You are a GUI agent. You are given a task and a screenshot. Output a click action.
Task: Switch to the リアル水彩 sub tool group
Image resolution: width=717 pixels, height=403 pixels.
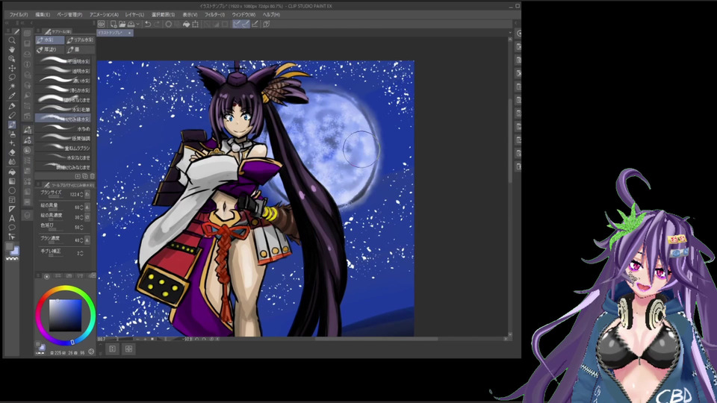(80, 40)
